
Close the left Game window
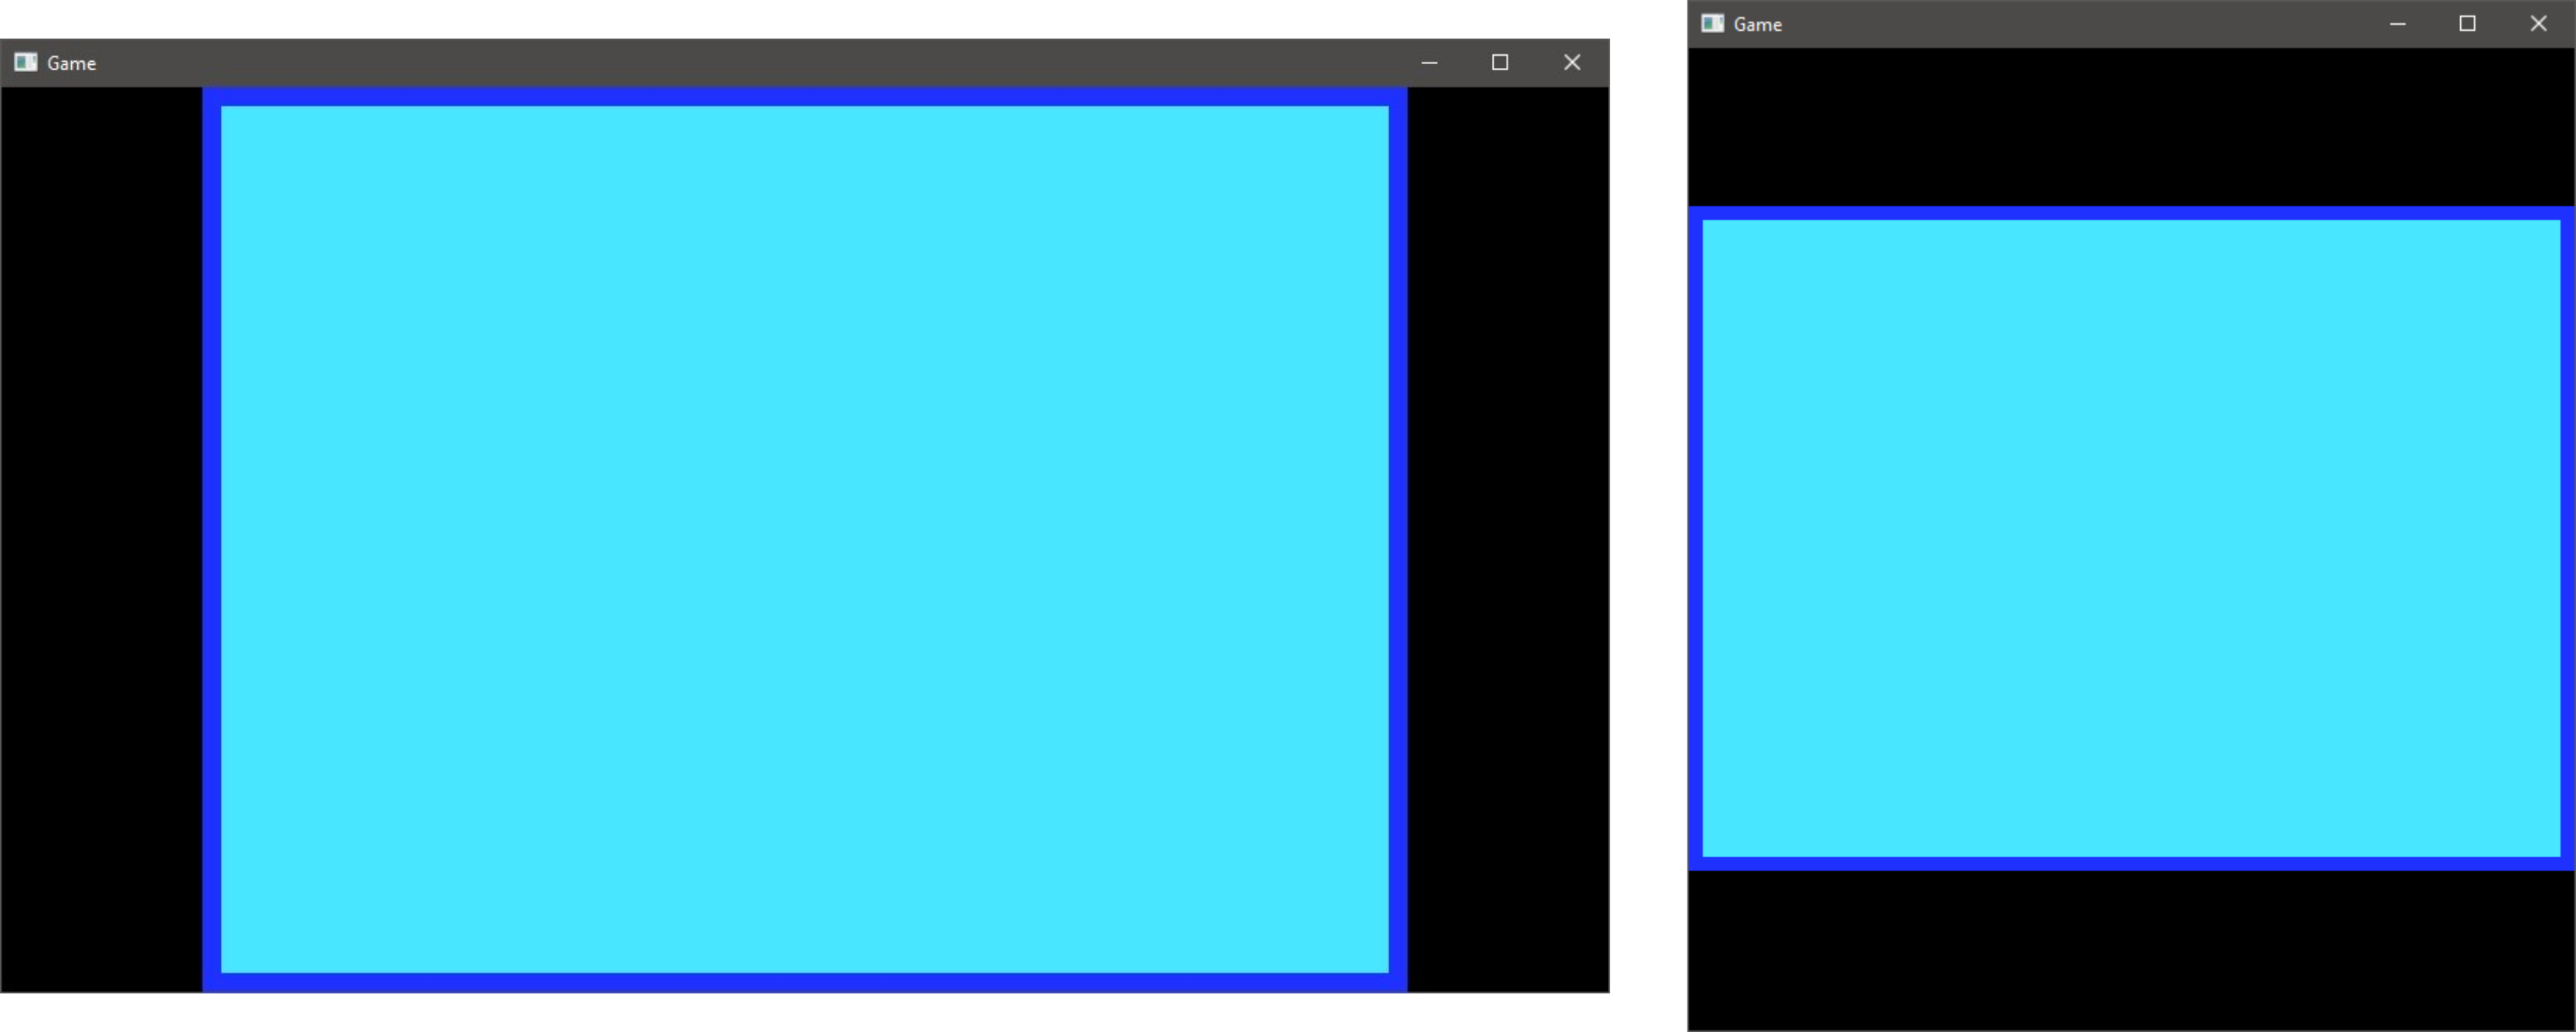point(1572,63)
